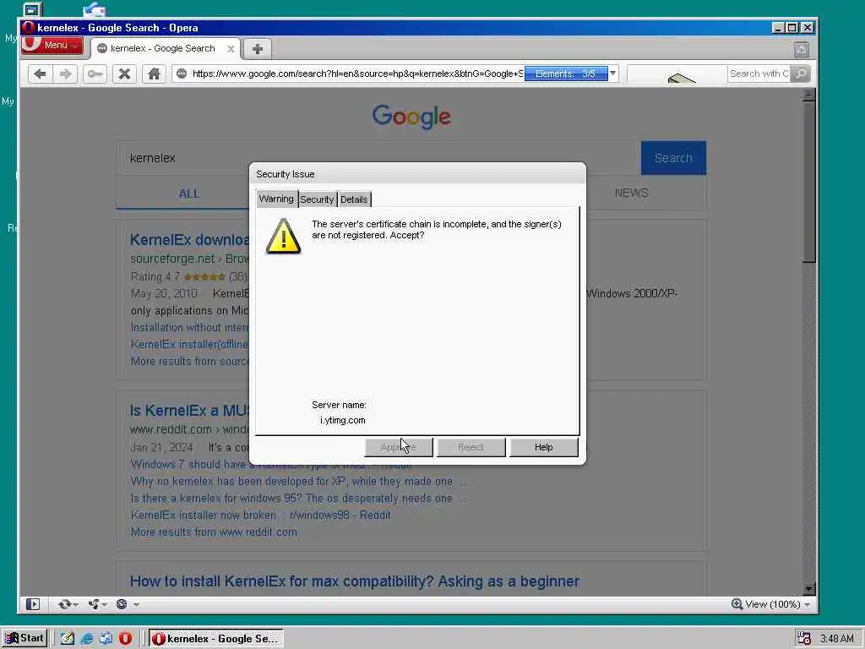Screen dimensions: 865x649
Task: Launch Opera from quick launch icon
Action: pyautogui.click(x=126, y=638)
